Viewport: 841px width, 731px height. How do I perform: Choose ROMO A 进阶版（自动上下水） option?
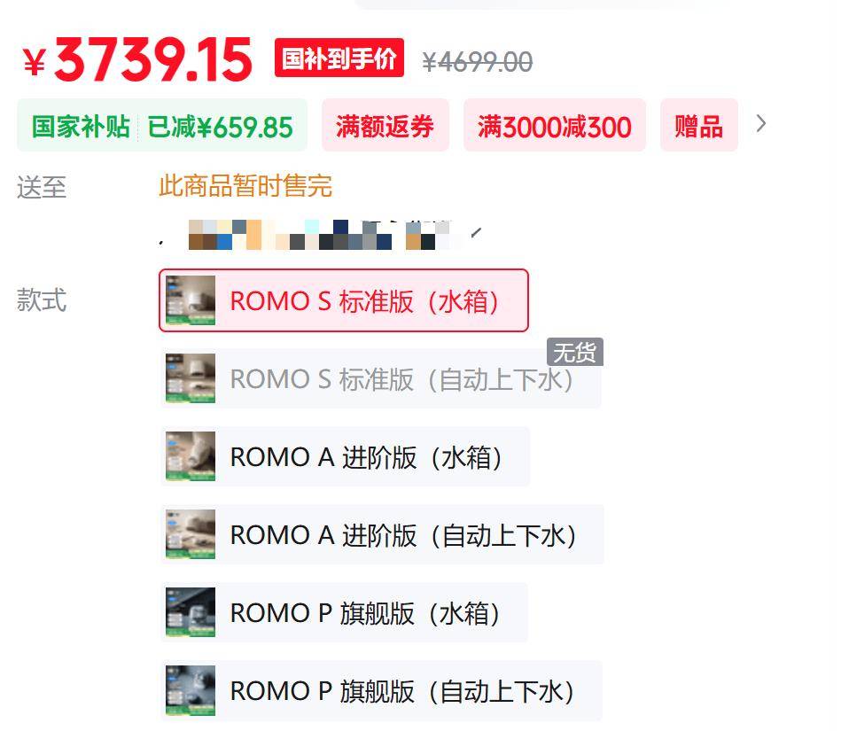(x=383, y=534)
